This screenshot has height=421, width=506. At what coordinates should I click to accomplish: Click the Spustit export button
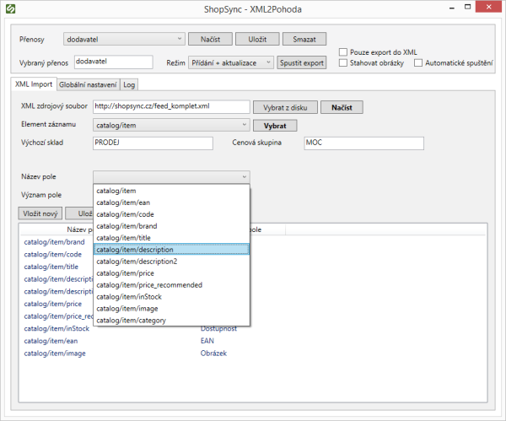coord(302,62)
